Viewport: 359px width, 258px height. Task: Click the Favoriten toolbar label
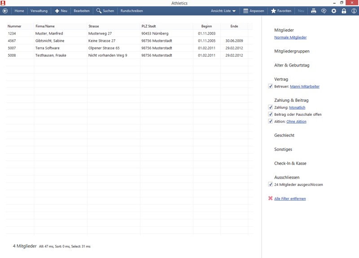click(284, 11)
